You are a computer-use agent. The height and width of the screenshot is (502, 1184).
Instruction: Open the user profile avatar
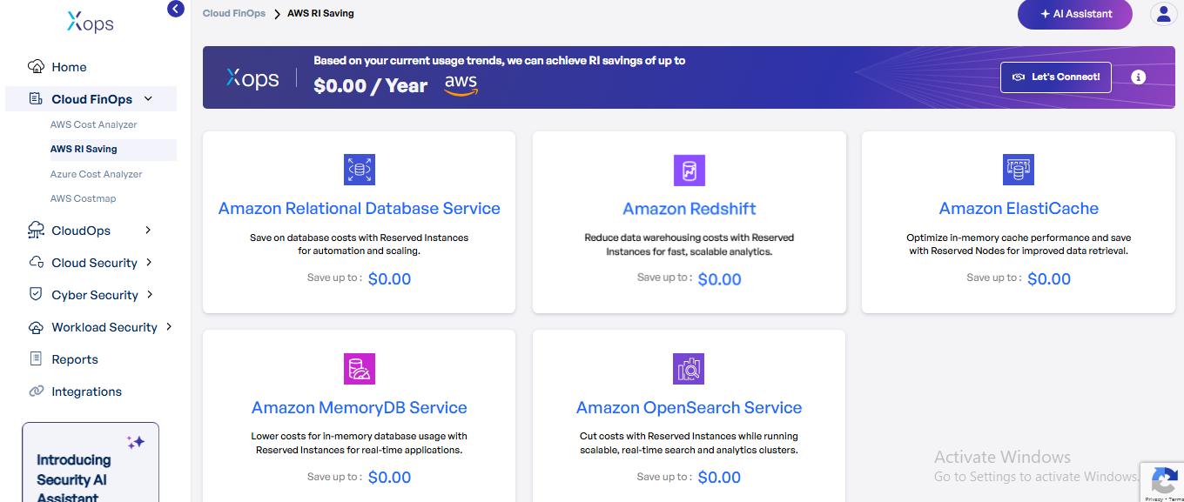click(x=1164, y=14)
